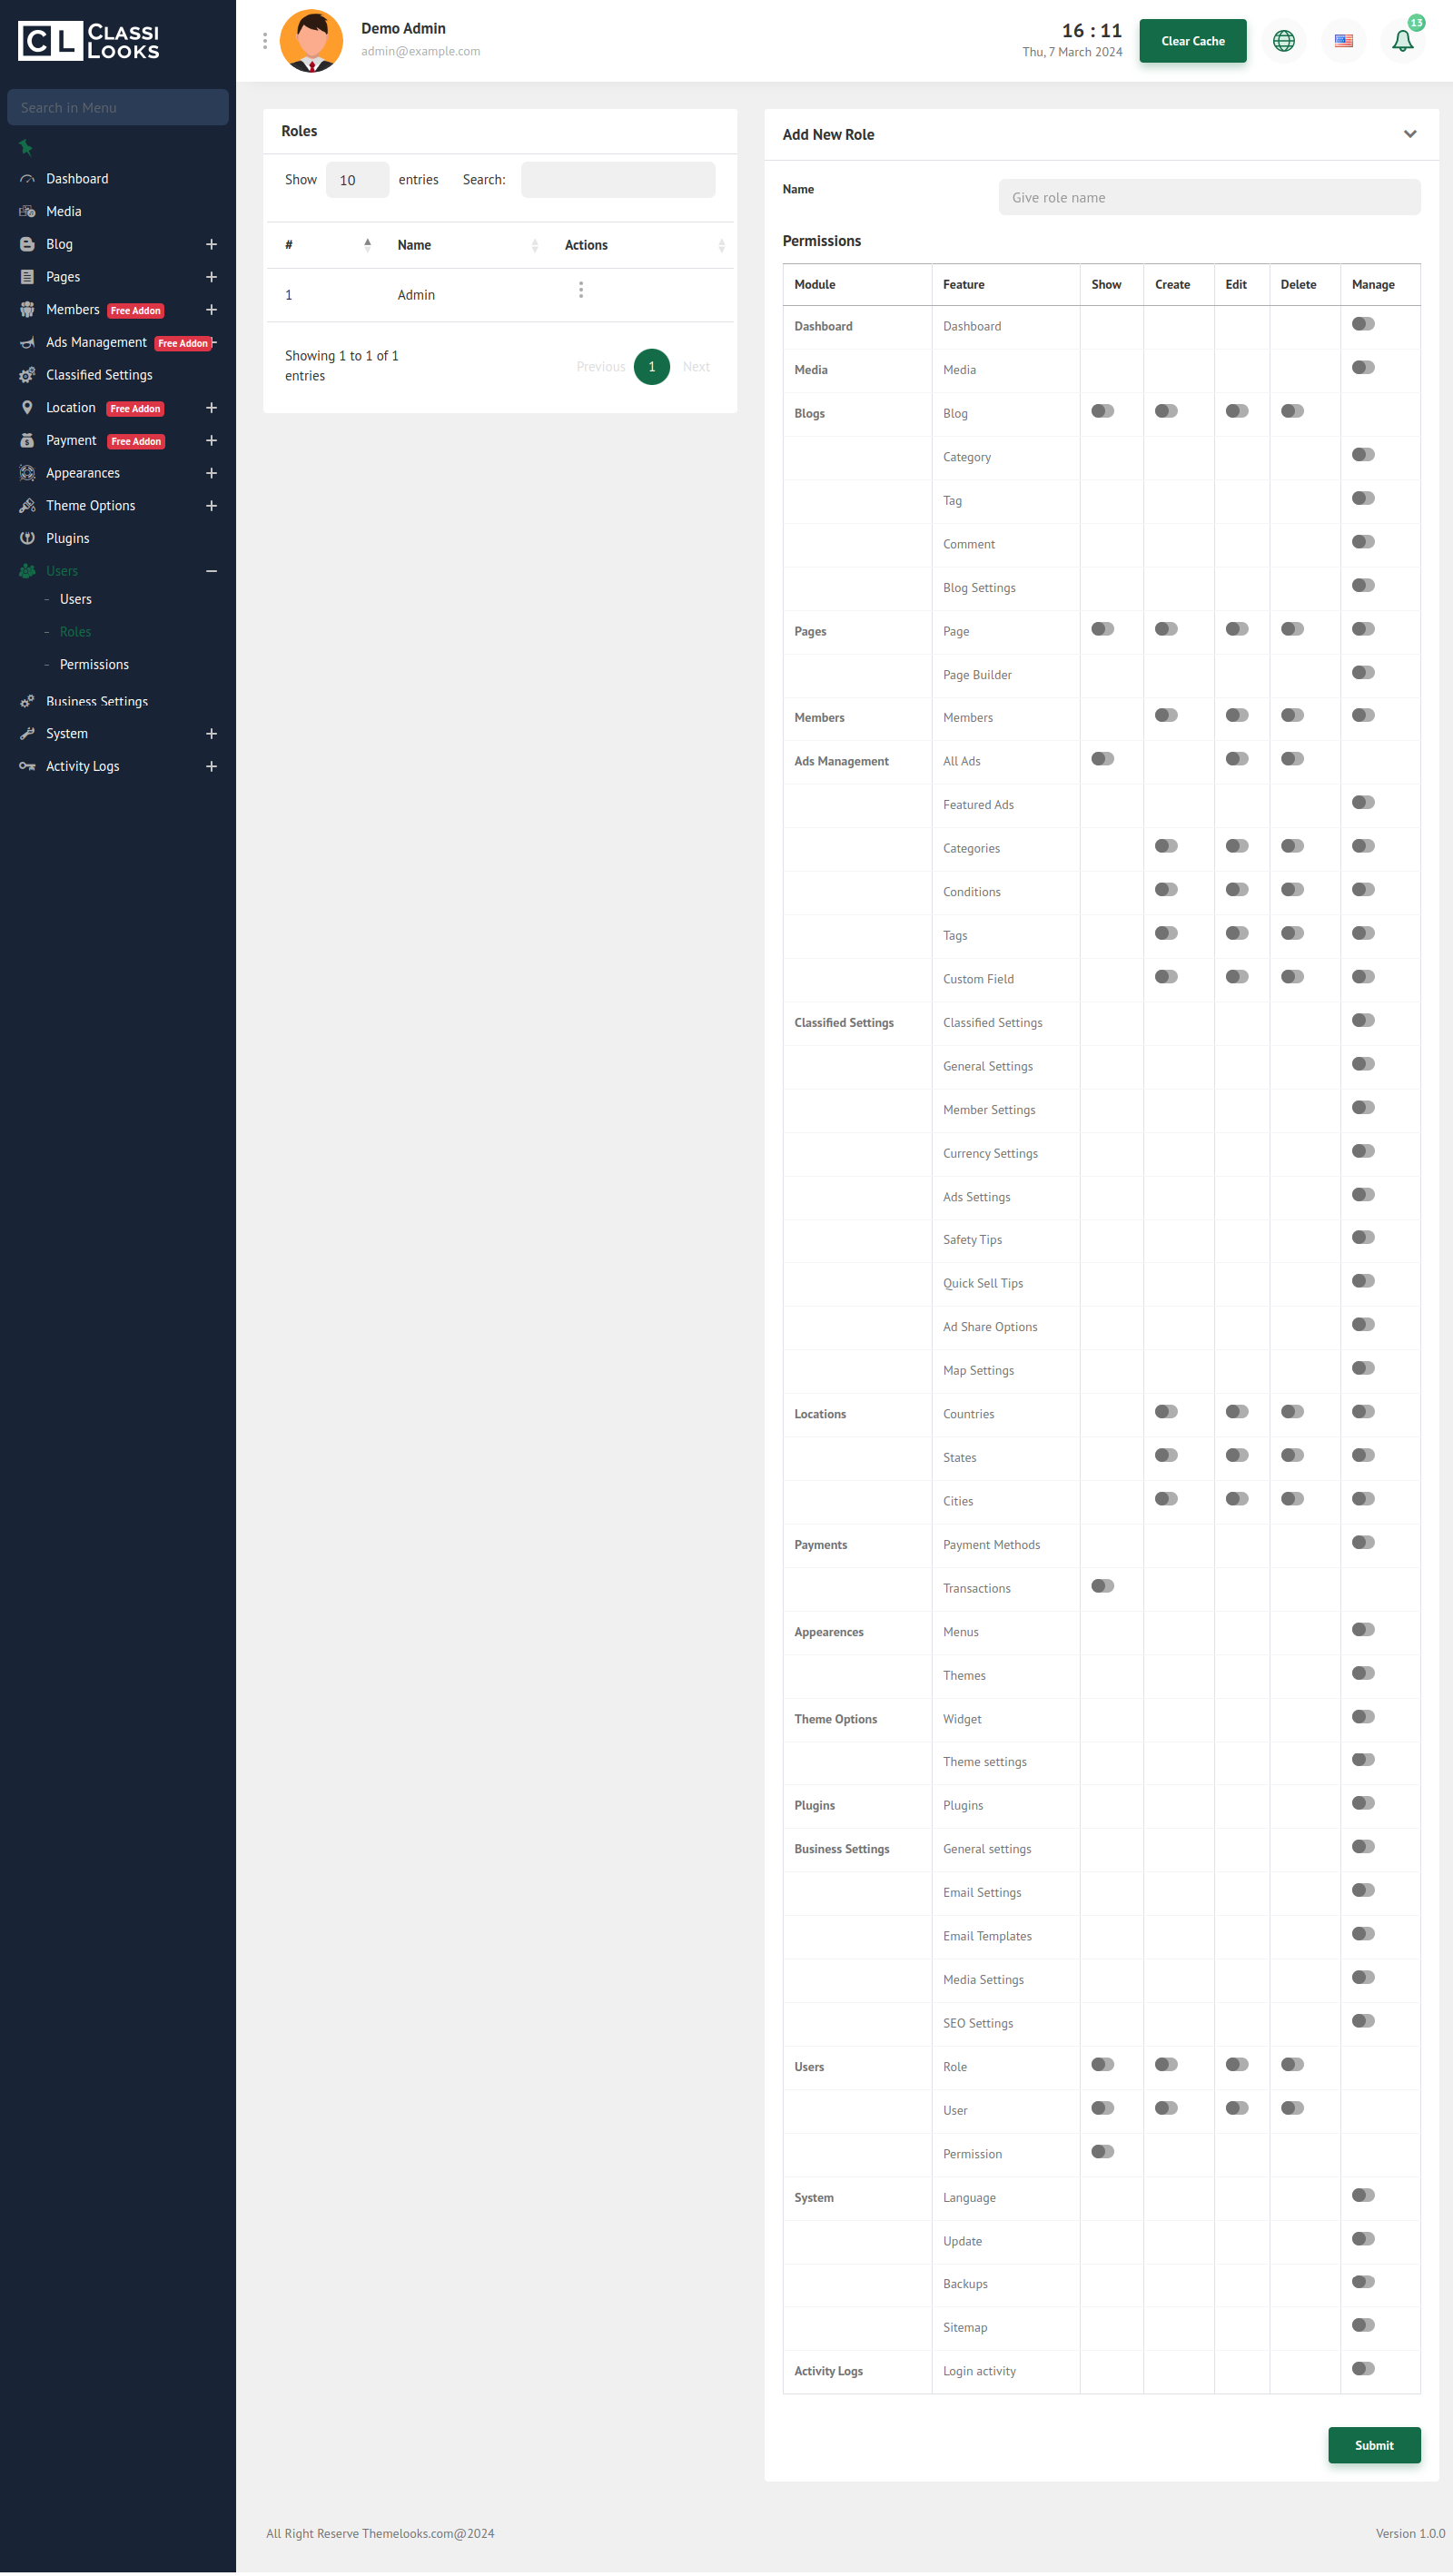Collapse the Add New Role panel
Screen dimensions: 1453x2576
1409,134
